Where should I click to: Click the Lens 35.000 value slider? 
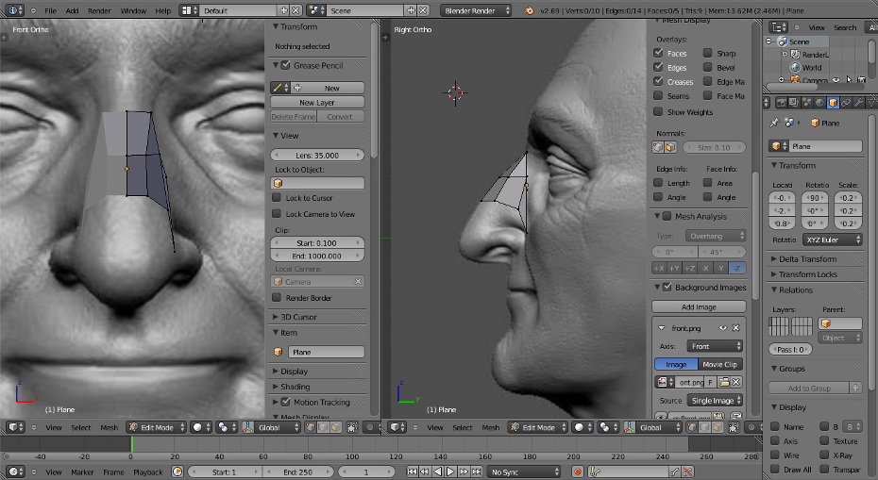[x=317, y=155]
